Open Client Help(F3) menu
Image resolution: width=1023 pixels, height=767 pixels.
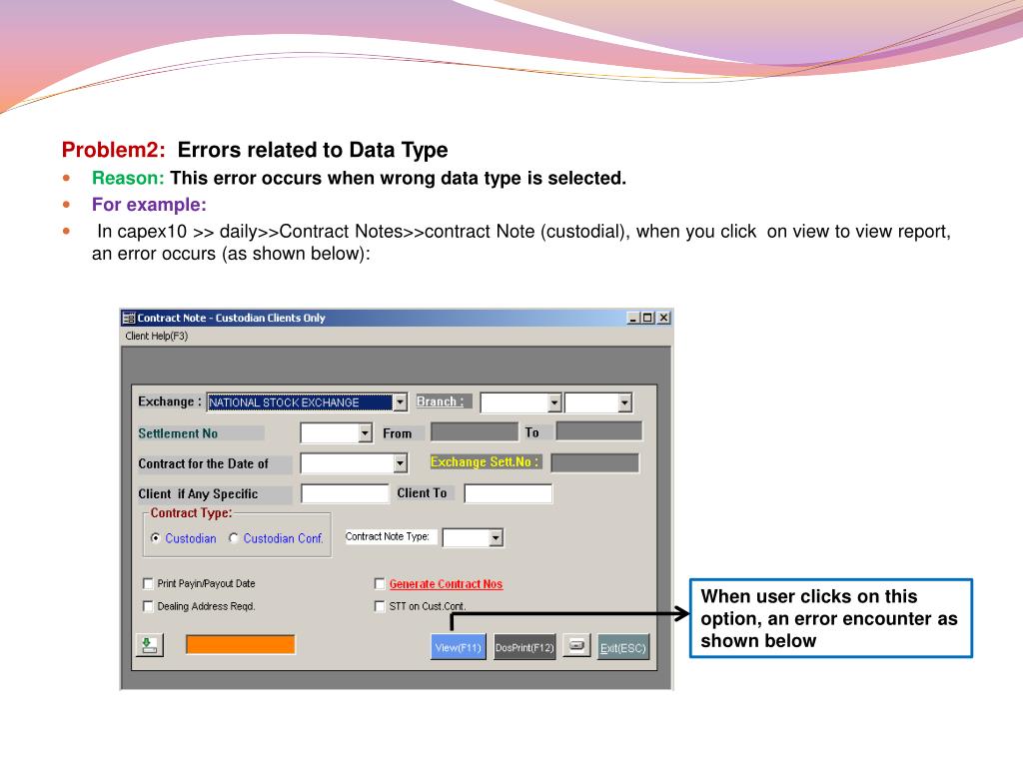point(157,336)
